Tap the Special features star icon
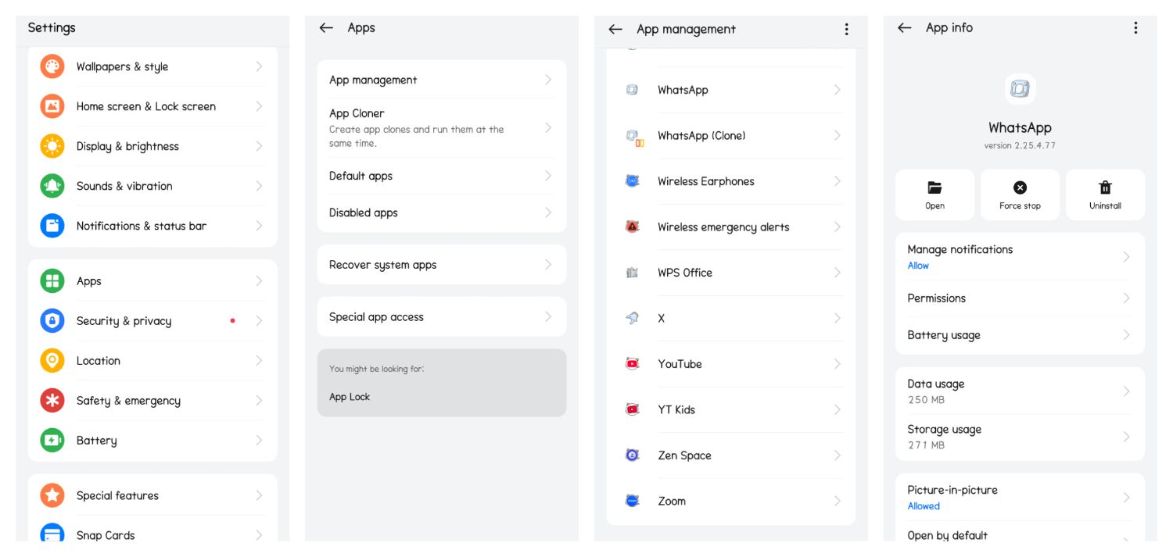Viewport: 1173px width, 557px height. 52,495
